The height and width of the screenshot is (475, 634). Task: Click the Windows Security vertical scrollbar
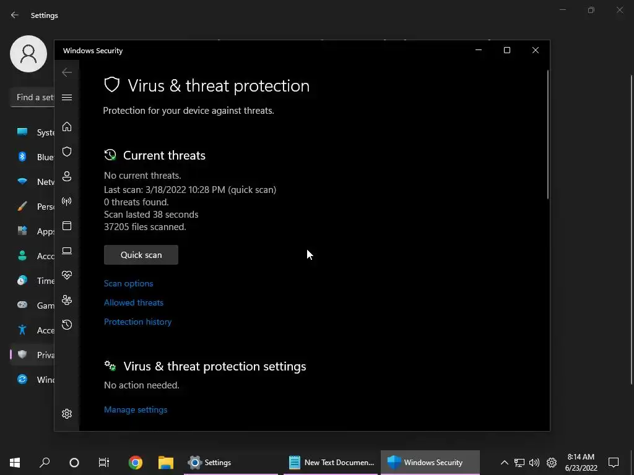pos(548,134)
